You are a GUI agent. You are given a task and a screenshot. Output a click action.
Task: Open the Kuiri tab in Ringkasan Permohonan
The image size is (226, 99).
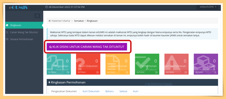tap(136, 91)
